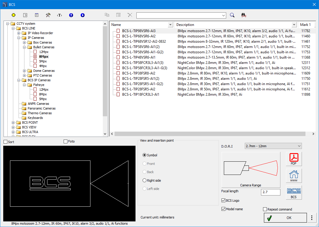Expand the IP Video Recorder folder

pos(19,33)
